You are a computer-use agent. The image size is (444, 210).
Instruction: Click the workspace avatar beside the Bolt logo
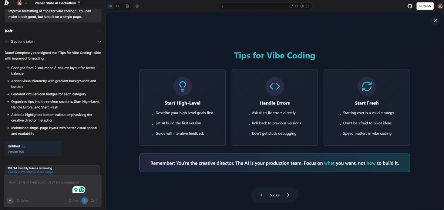pos(20,3)
